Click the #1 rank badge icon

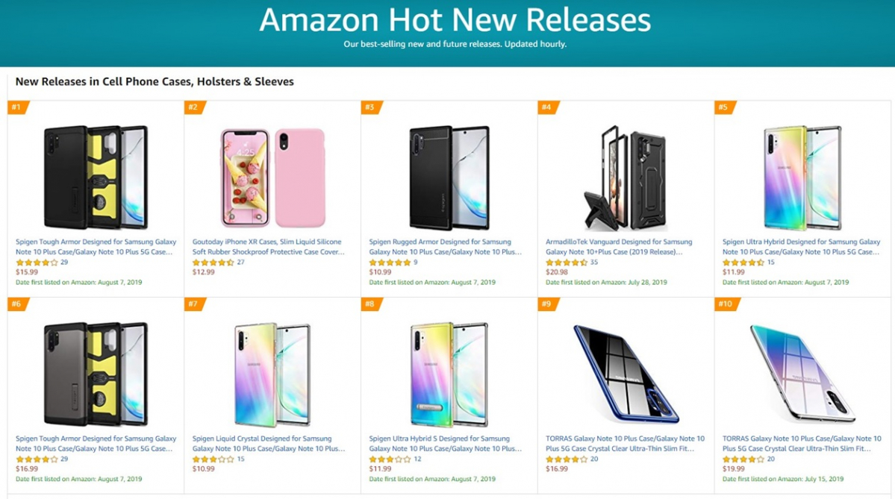16,107
